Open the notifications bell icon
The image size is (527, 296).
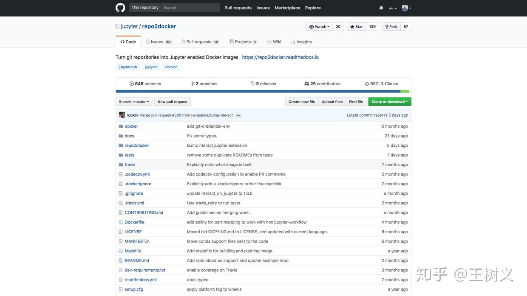381,8
